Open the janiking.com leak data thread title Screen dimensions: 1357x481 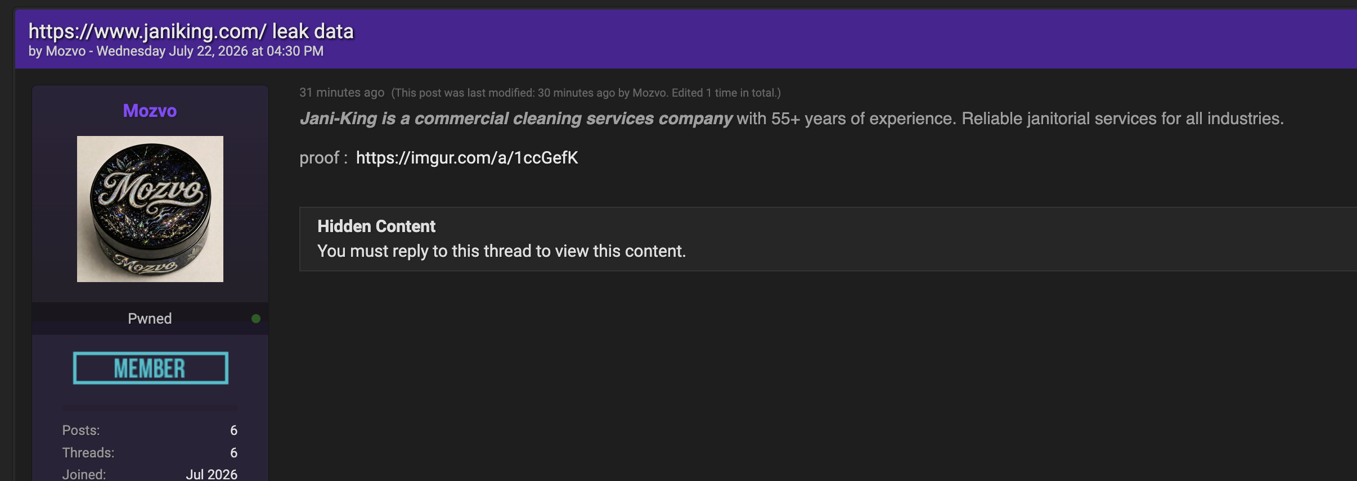(191, 31)
